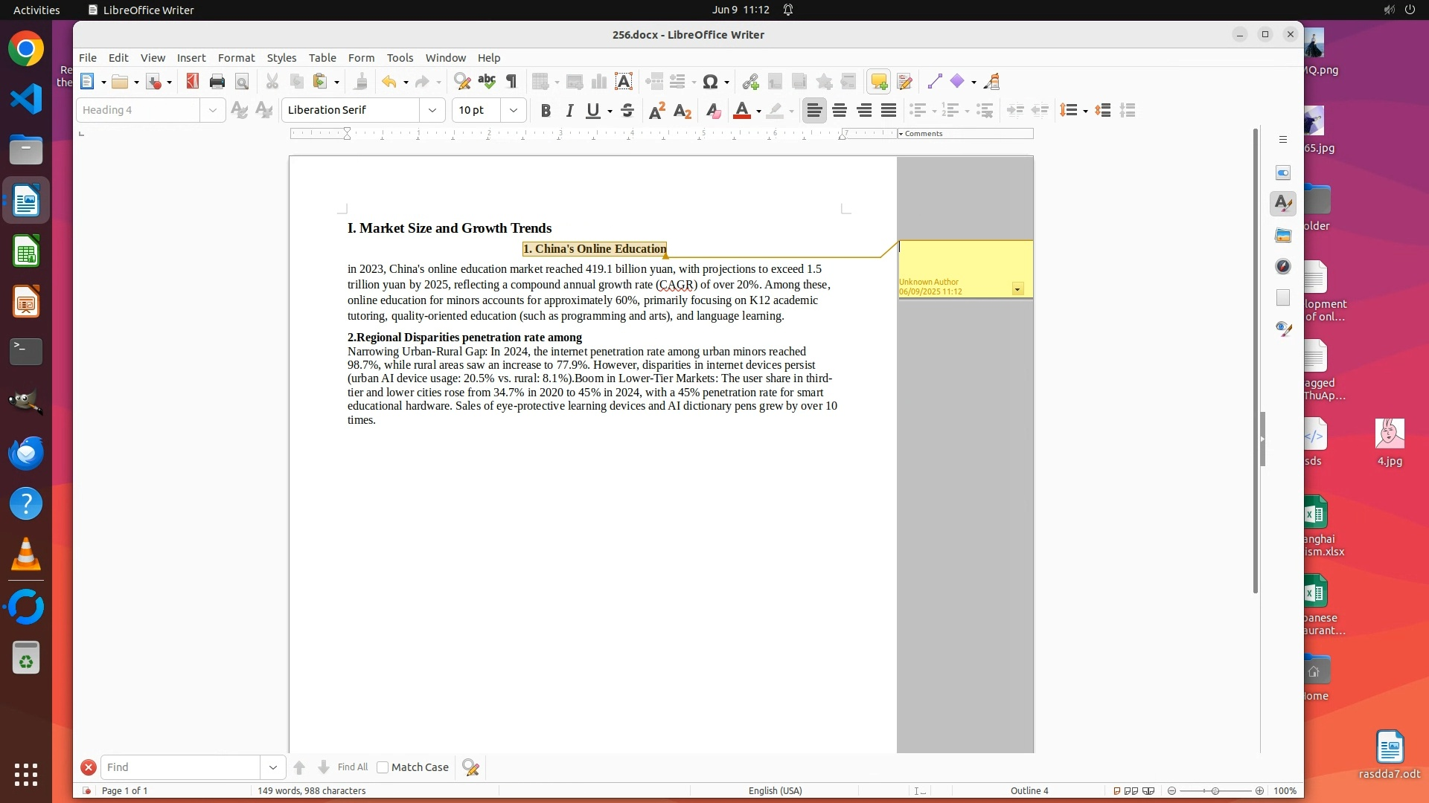Close the Find toolbar
This screenshot has height=803, width=1429.
[x=89, y=767]
